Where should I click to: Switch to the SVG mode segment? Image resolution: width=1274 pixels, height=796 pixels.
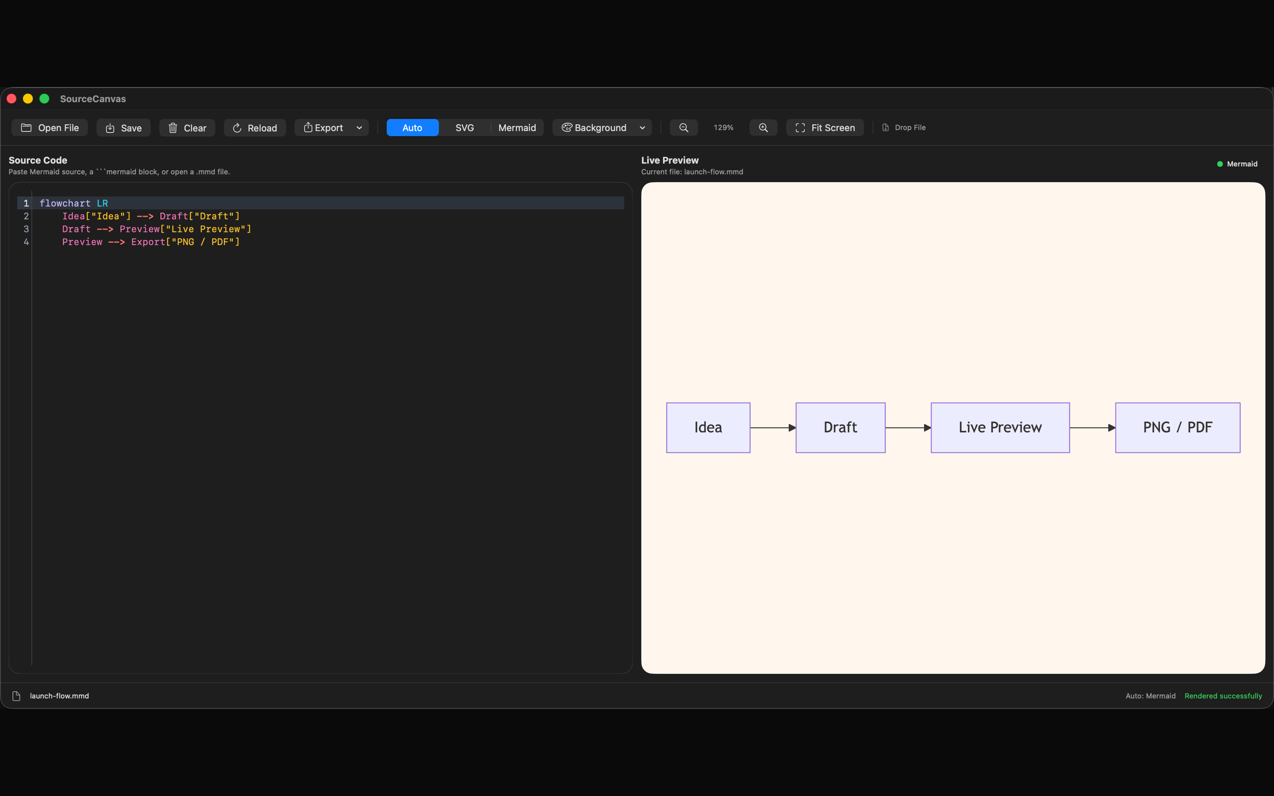coord(464,128)
